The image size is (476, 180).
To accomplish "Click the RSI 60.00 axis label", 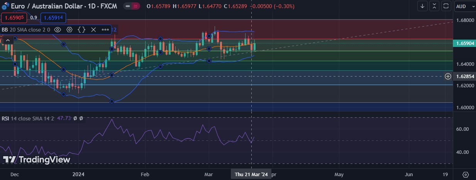I will [x=462, y=129].
